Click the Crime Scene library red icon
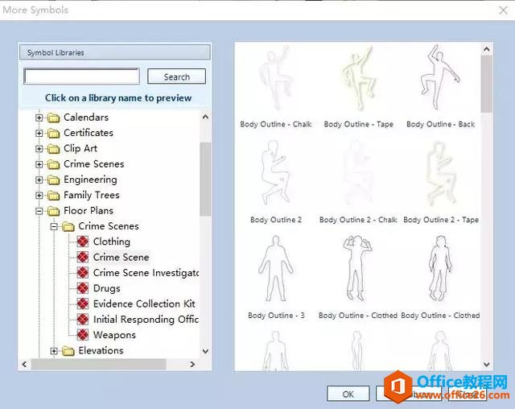 82,257
